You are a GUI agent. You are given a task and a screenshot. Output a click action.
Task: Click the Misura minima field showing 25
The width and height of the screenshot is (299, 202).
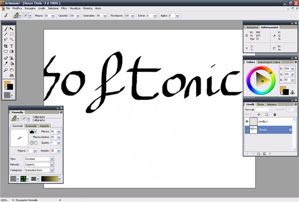(53, 137)
